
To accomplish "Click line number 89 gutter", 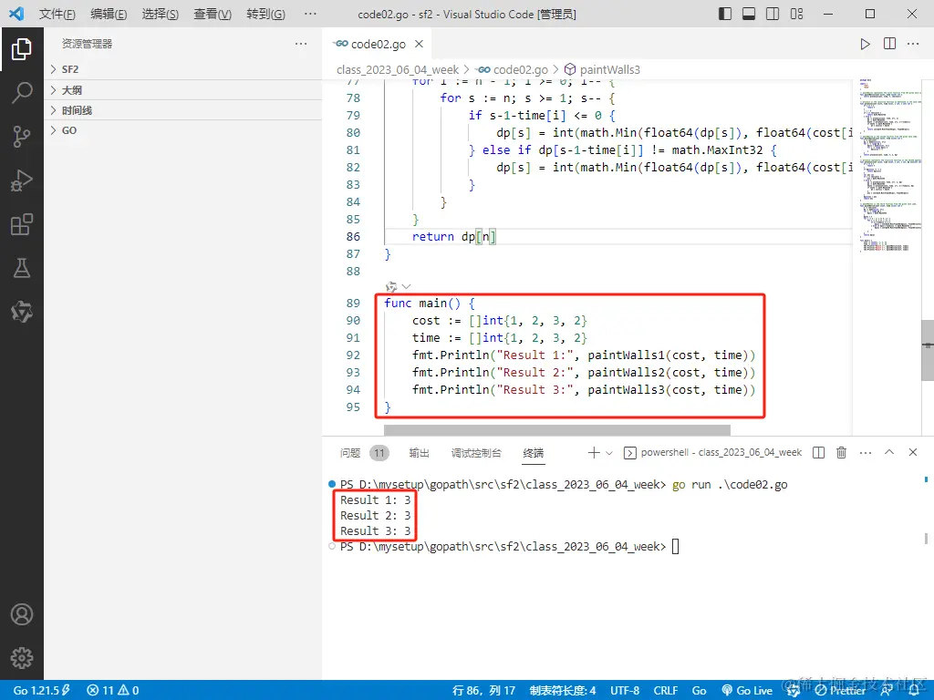I will [x=353, y=304].
